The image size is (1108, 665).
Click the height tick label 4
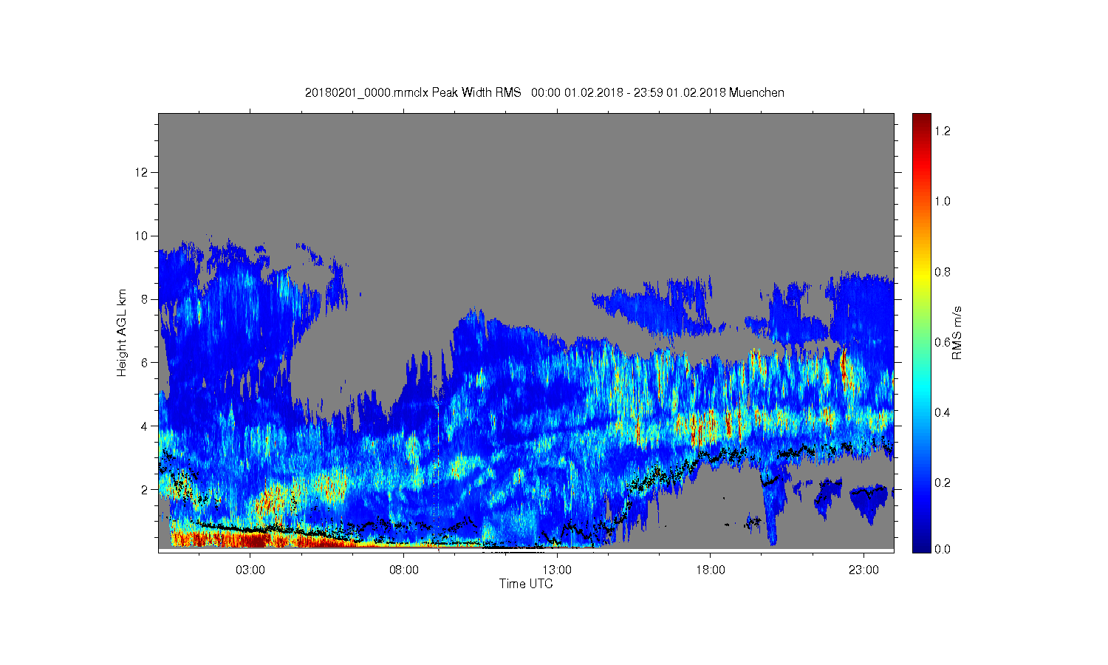[145, 426]
